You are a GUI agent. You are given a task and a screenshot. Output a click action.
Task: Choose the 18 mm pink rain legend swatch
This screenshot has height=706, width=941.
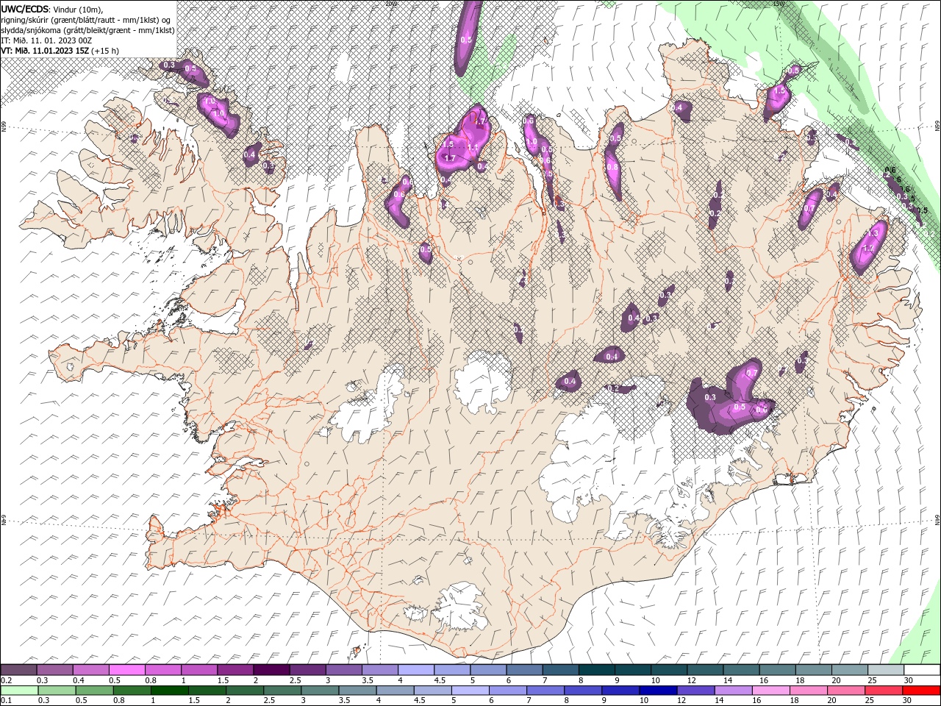[809, 691]
